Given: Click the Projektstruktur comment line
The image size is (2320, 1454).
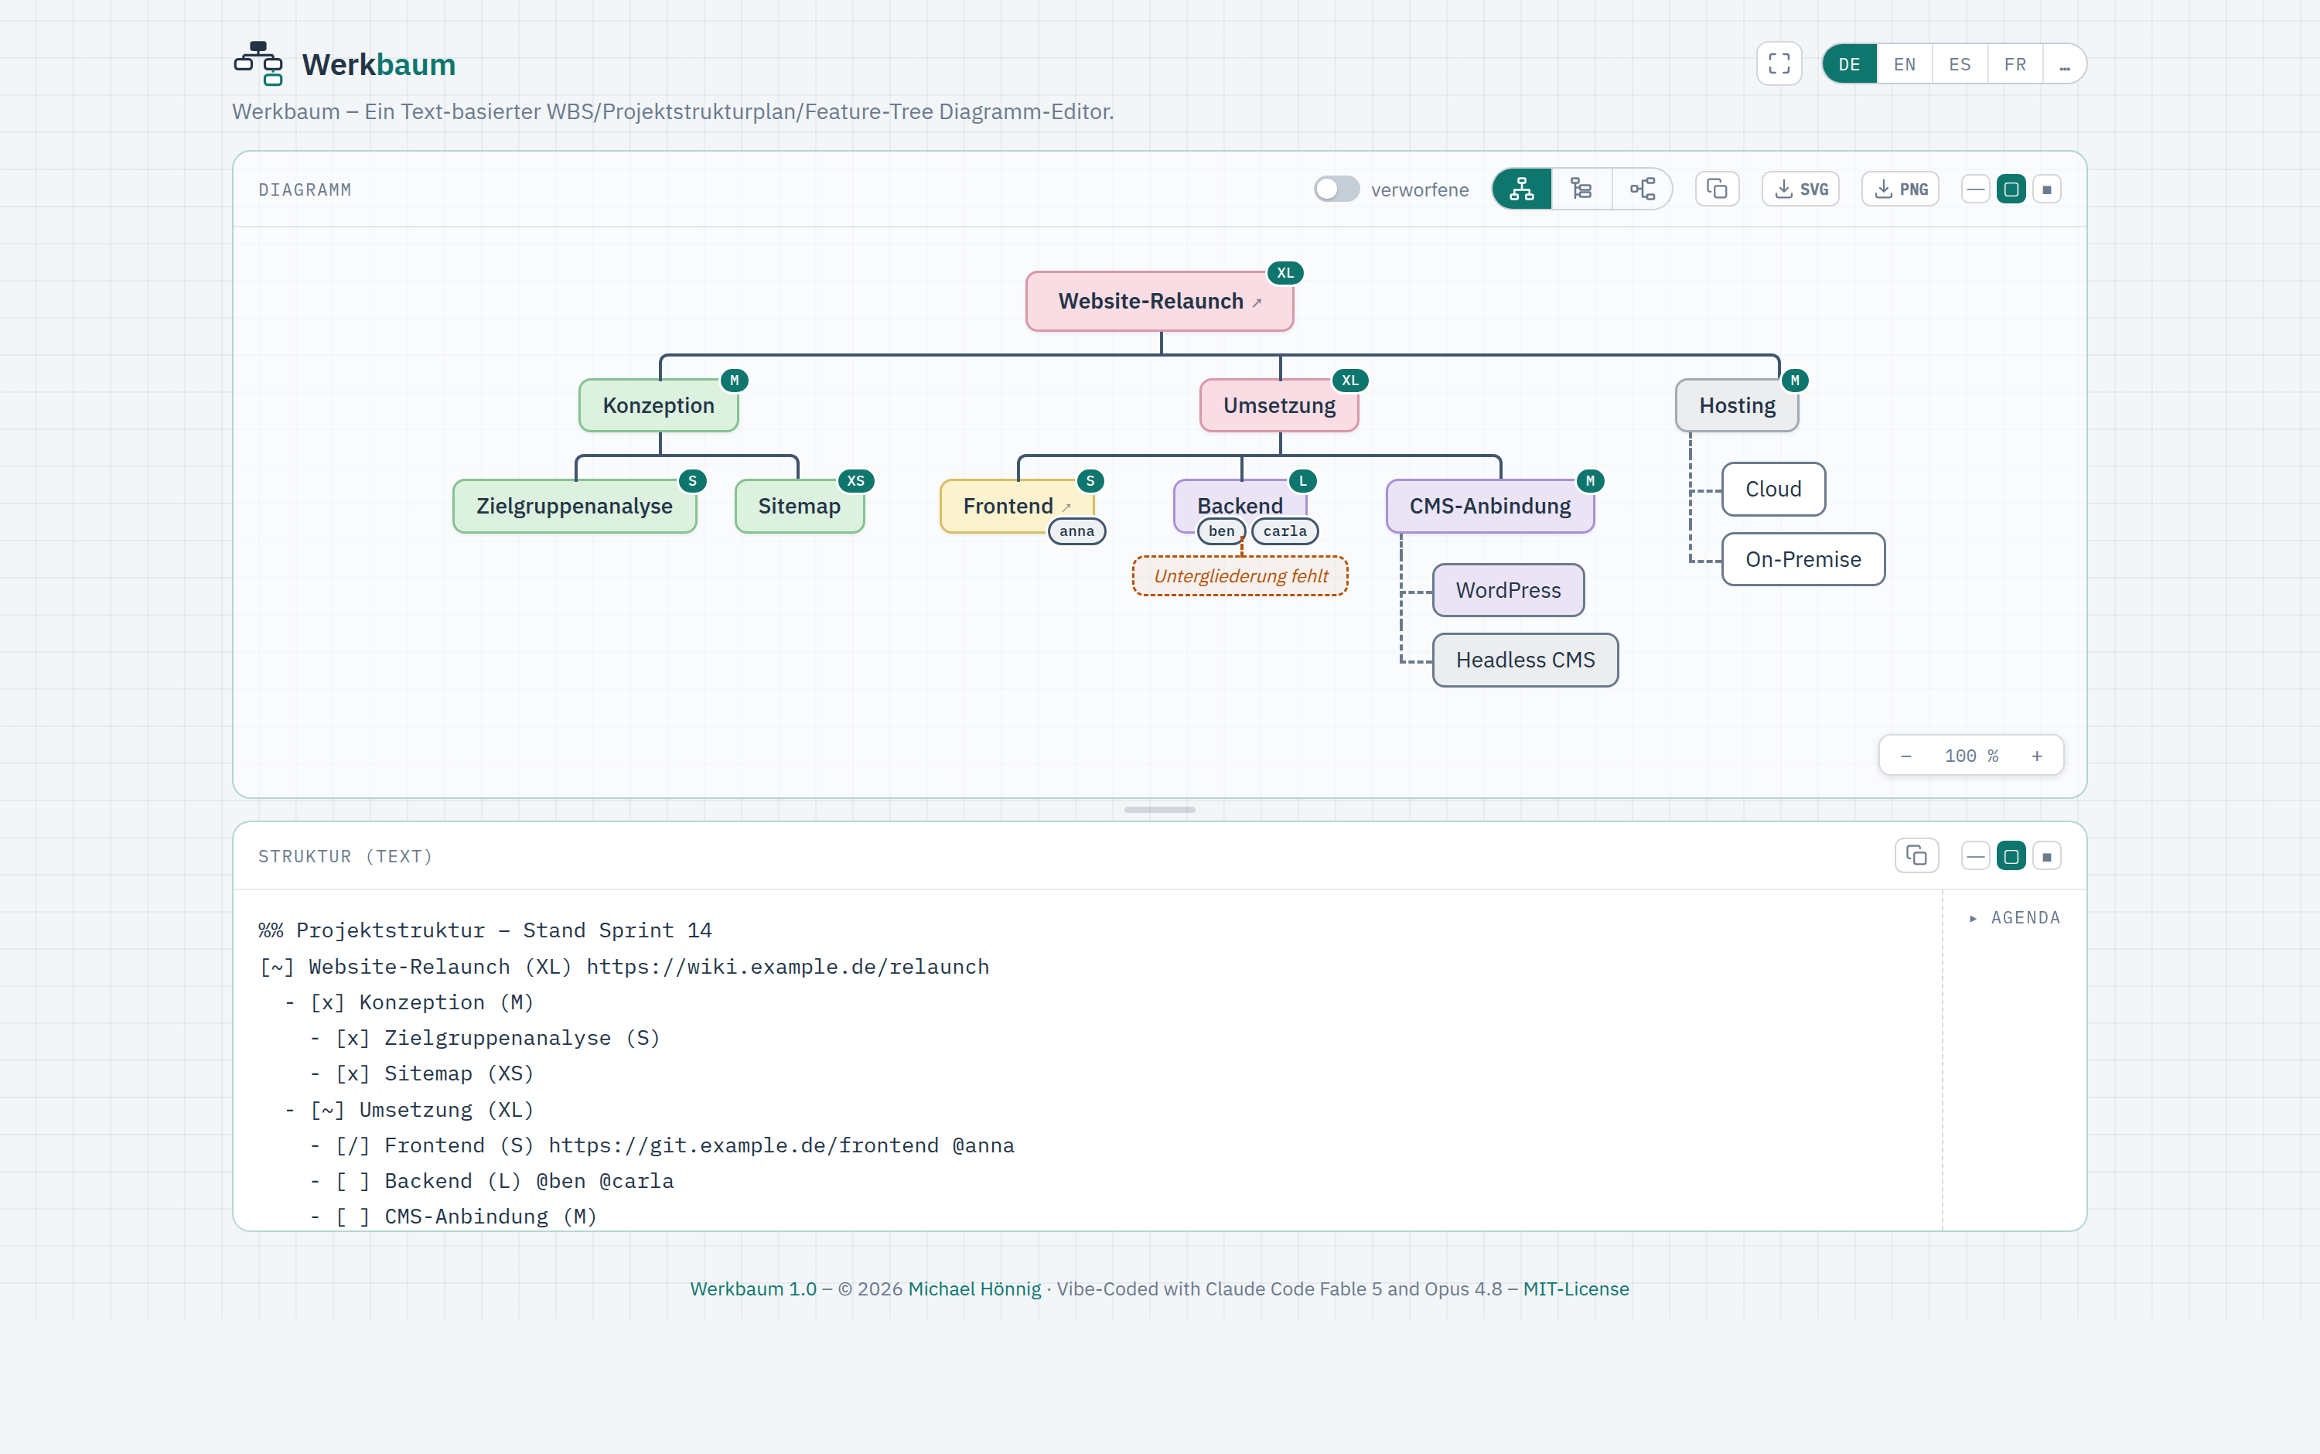Looking at the screenshot, I should pos(485,930).
